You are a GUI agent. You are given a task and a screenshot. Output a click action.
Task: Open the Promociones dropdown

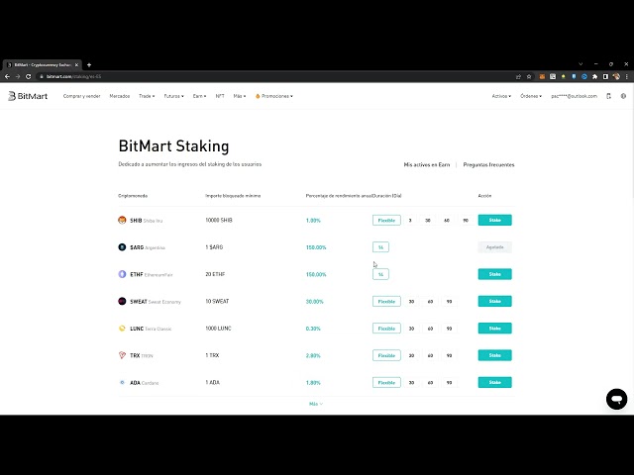[274, 96]
